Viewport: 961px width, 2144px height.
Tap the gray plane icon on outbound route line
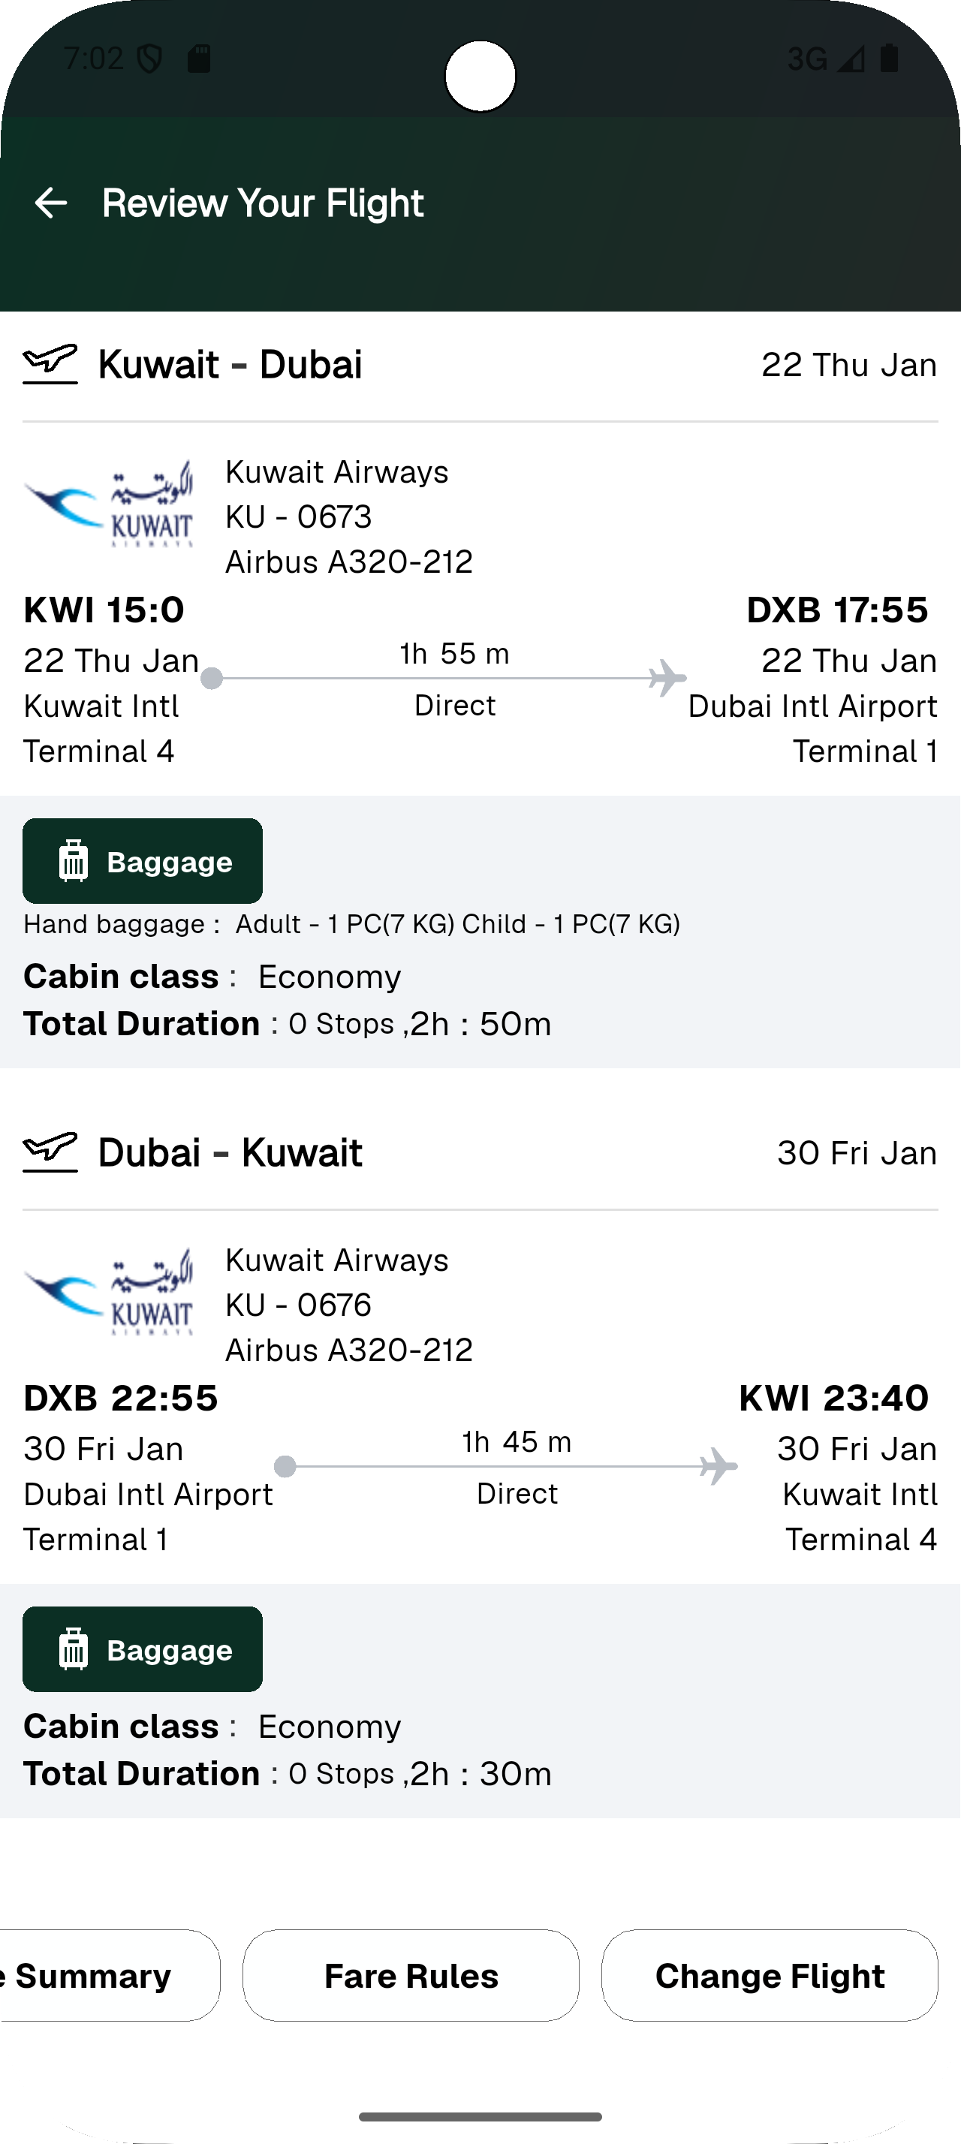click(x=667, y=677)
